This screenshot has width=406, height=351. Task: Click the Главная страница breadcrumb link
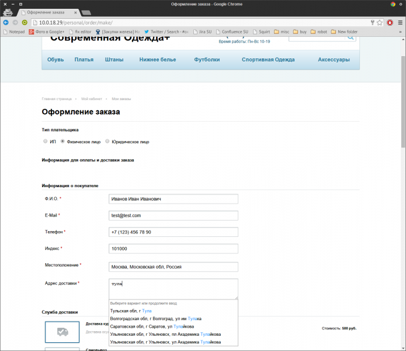pyautogui.click(x=57, y=99)
